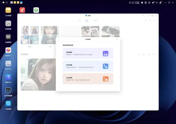Open the notification bell in top bar

click(153, 2)
